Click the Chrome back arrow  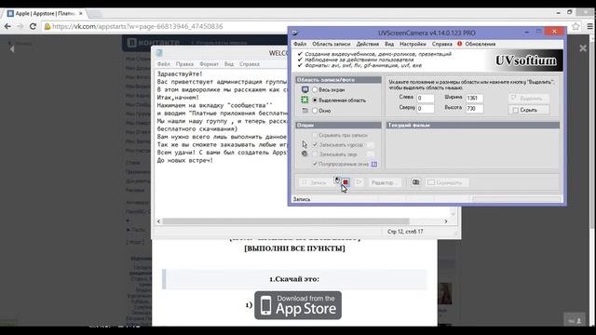click(x=7, y=27)
